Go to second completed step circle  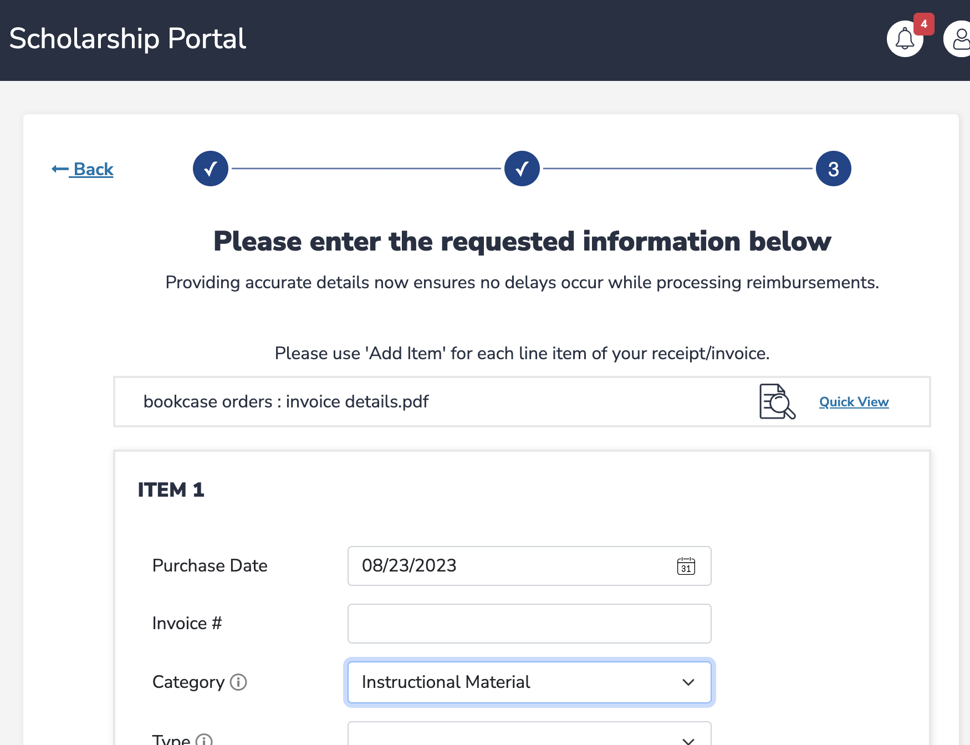522,169
